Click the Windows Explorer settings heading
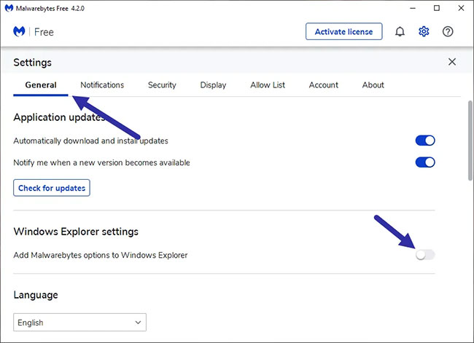This screenshot has width=474, height=343. [76, 232]
